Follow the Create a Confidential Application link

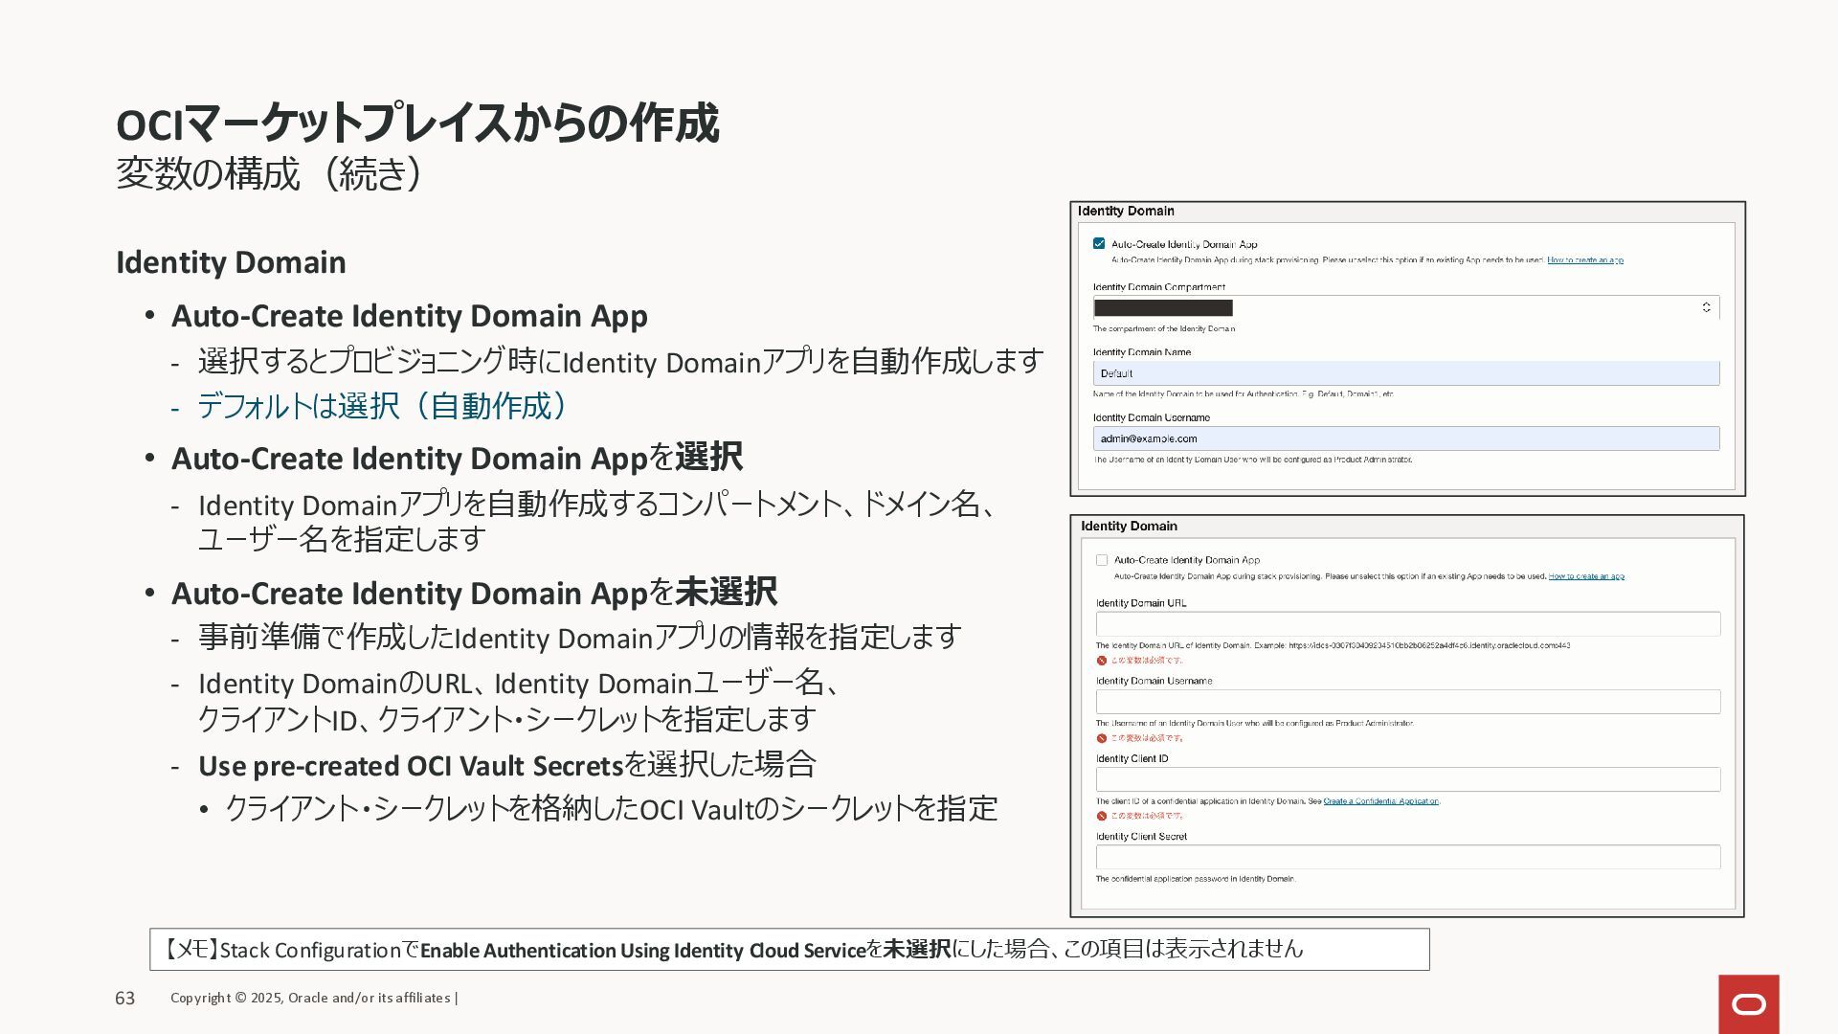coord(1380,801)
